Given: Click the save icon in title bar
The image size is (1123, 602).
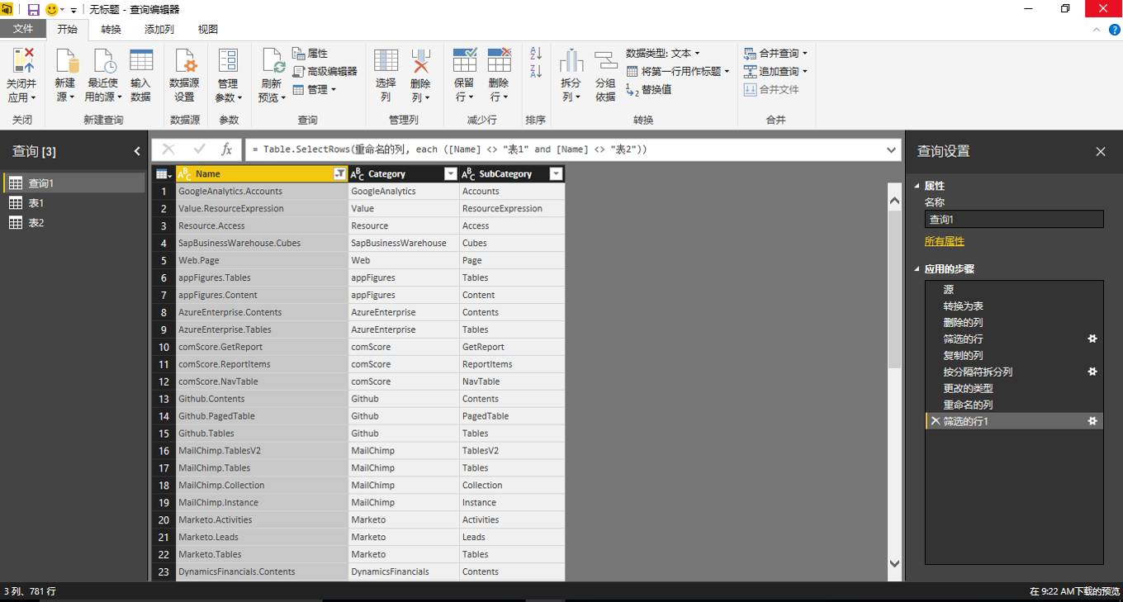Looking at the screenshot, I should 34,9.
